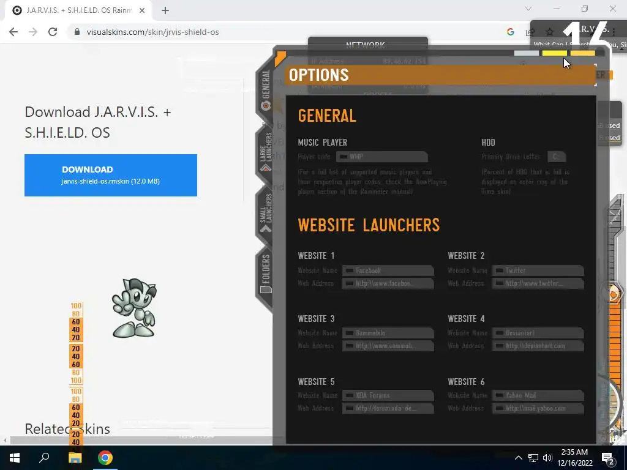Edit Website 1 web address field

click(x=388, y=283)
